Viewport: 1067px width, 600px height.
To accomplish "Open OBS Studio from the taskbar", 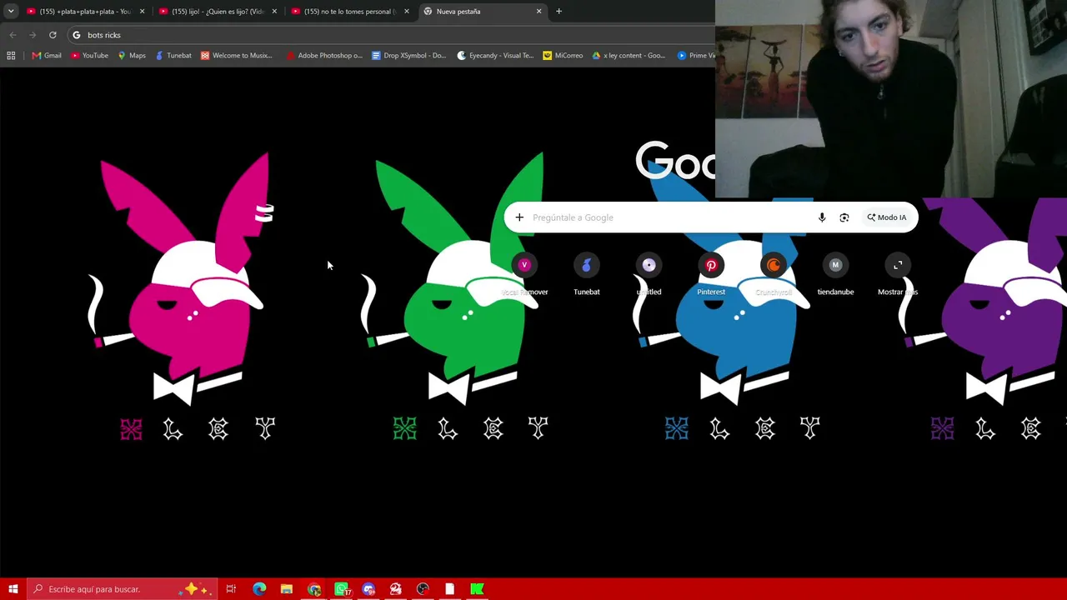I will pyautogui.click(x=423, y=589).
